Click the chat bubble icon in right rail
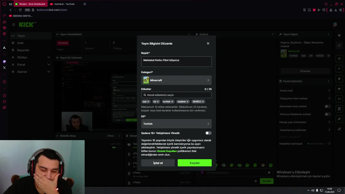The image size is (345, 194). pyautogui.click(x=339, y=89)
